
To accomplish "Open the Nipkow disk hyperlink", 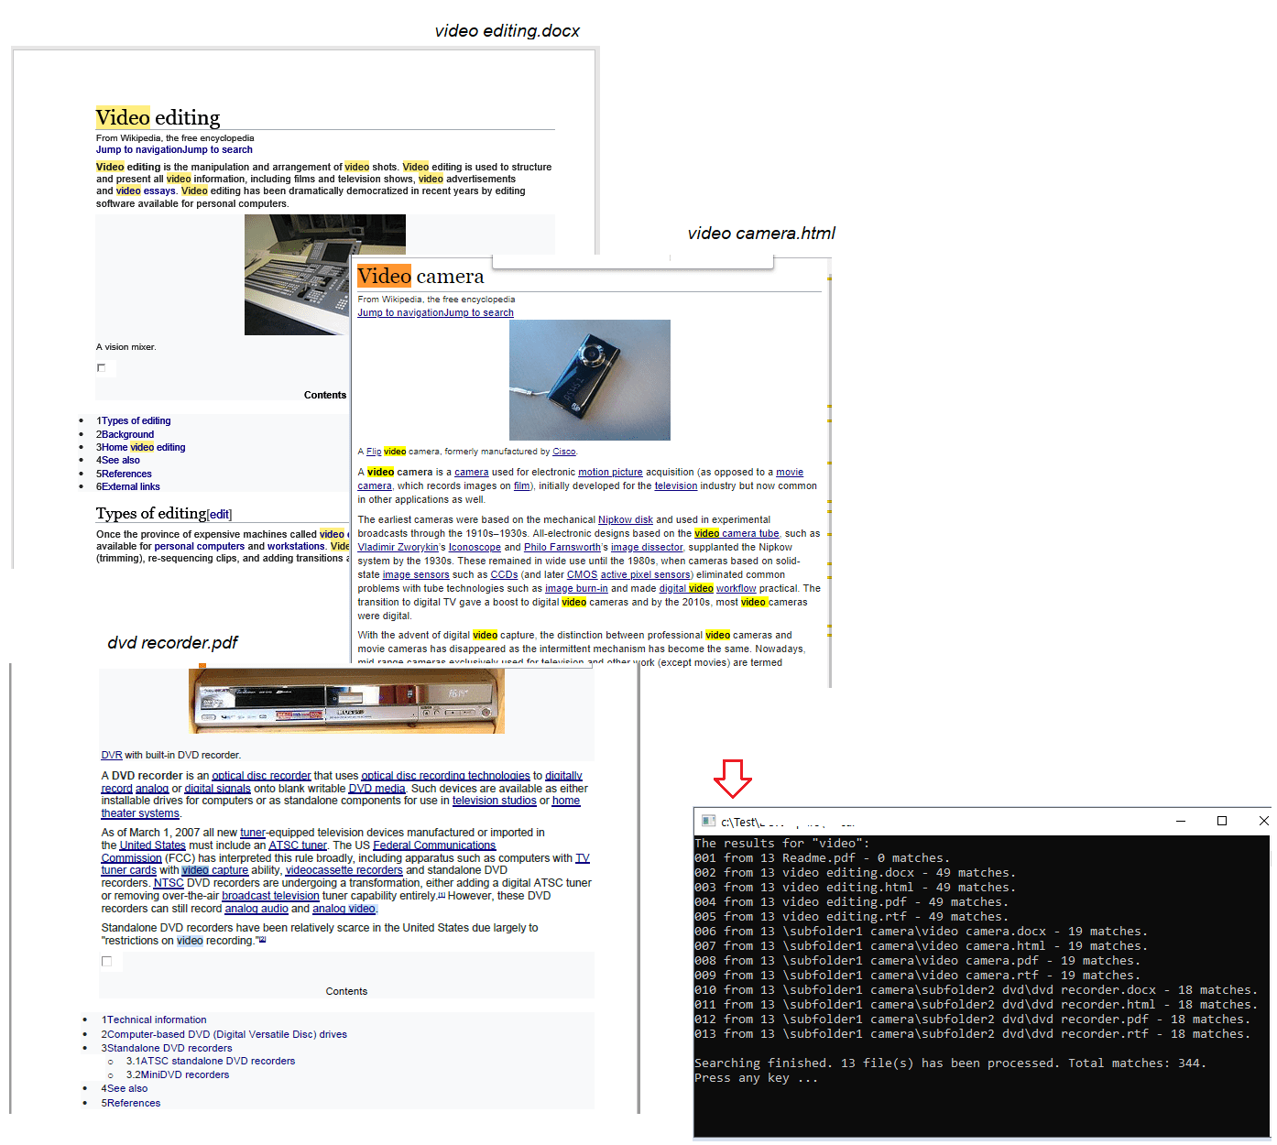I will 625,519.
